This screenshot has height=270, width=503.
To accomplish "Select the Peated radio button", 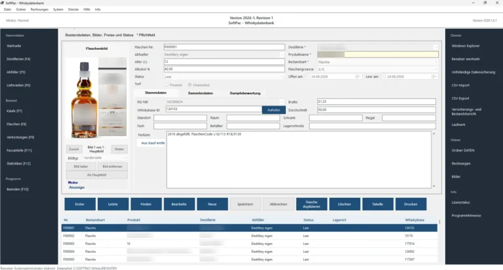I will click(x=167, y=85).
